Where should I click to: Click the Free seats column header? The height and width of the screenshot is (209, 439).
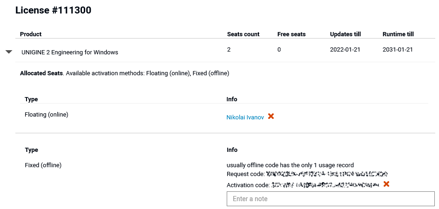291,34
